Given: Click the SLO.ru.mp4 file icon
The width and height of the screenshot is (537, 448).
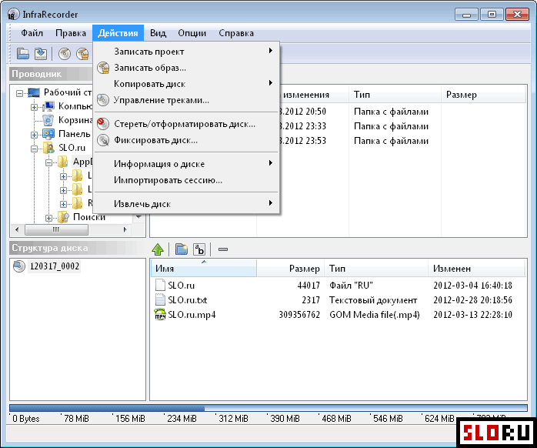Looking at the screenshot, I should pyautogui.click(x=160, y=314).
